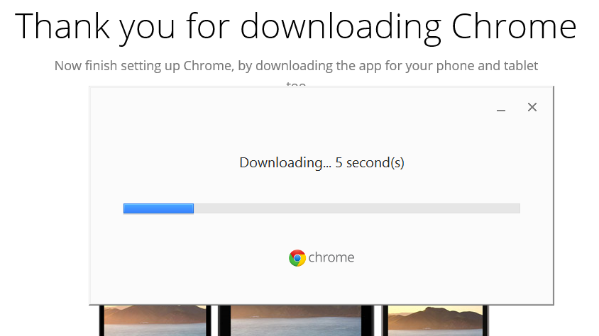The height and width of the screenshot is (336, 599).
Task: Click the gray "chrome" wordmark beside the logo
Action: pos(331,257)
